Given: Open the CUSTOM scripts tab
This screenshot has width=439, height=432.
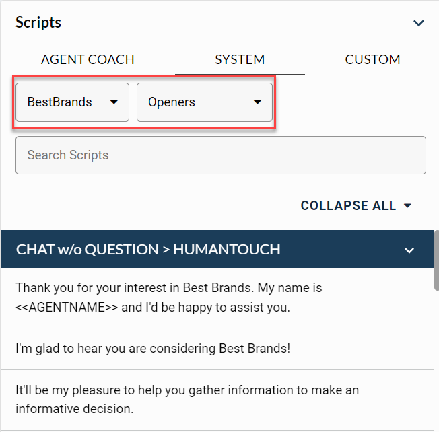Looking at the screenshot, I should 372,59.
